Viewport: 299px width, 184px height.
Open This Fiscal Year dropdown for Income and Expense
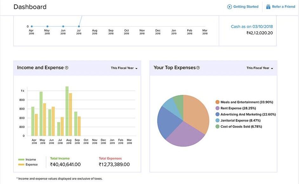(x=123, y=68)
